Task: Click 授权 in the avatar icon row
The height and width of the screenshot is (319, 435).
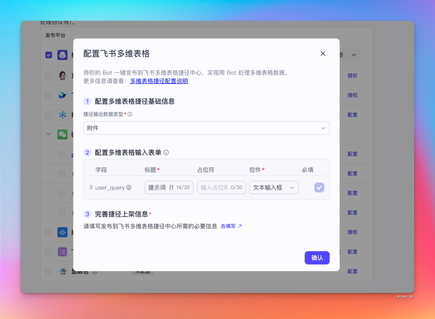Action: [352, 76]
